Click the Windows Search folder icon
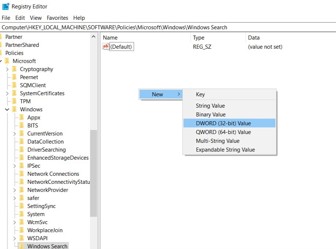The height and width of the screenshot is (249, 336). click(x=22, y=246)
